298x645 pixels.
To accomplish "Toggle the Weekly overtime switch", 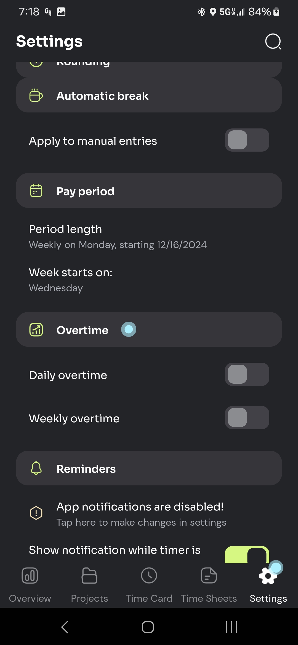I will pyautogui.click(x=247, y=418).
